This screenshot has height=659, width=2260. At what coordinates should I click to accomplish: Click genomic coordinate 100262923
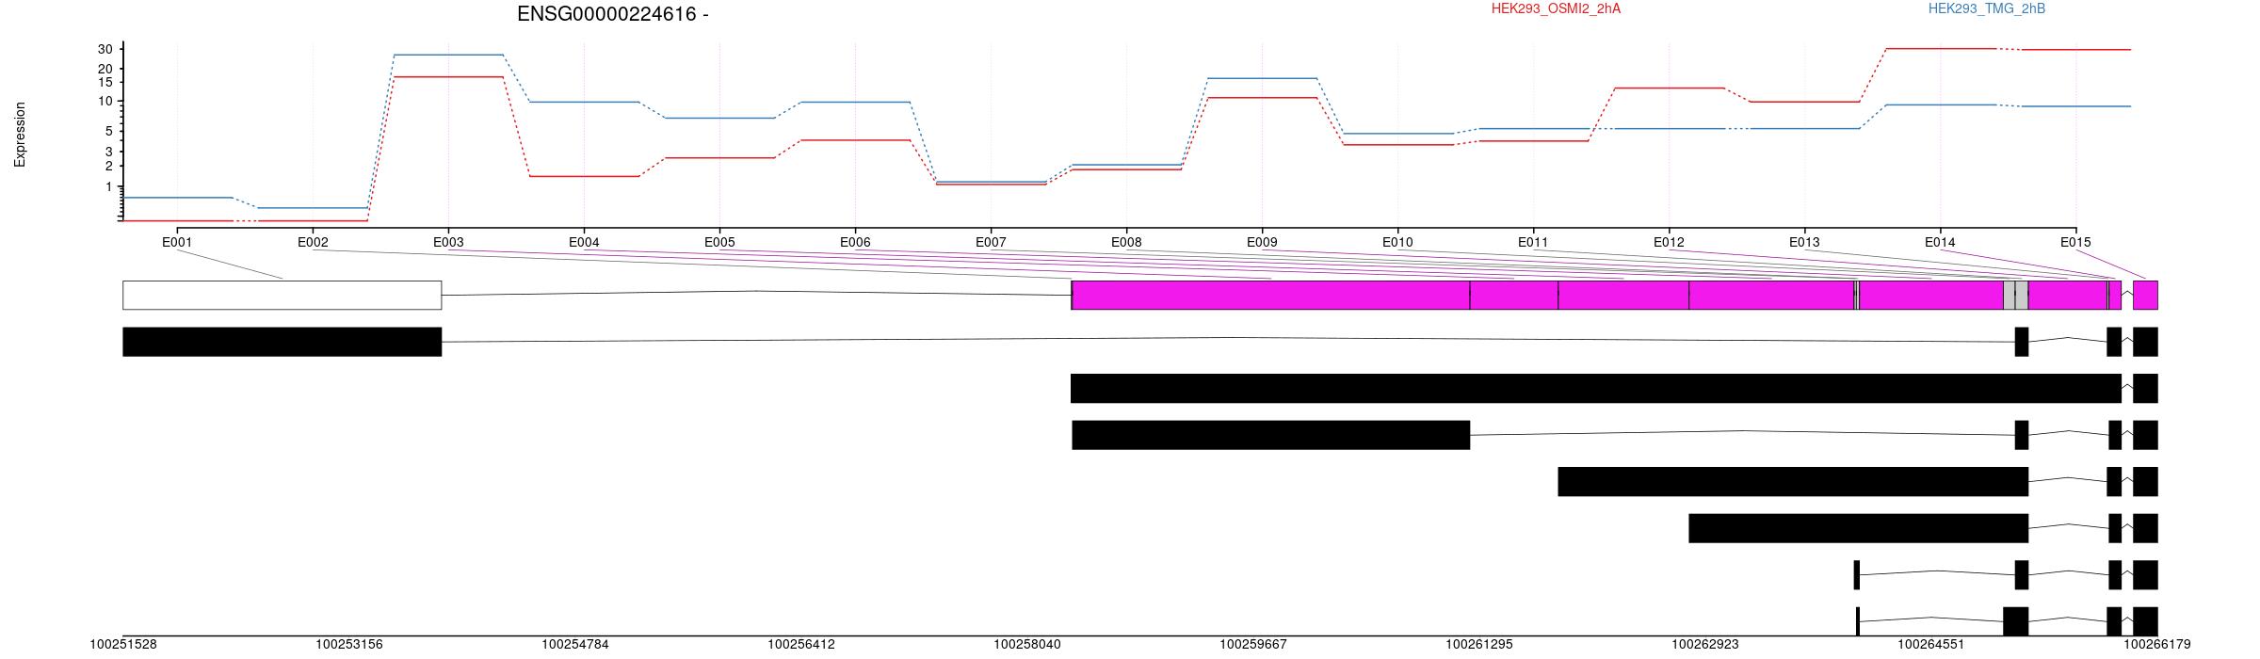1705,645
